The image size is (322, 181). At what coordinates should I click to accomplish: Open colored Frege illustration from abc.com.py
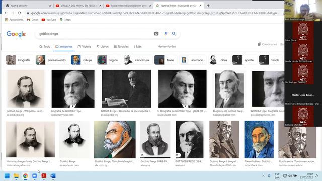tap(115, 139)
